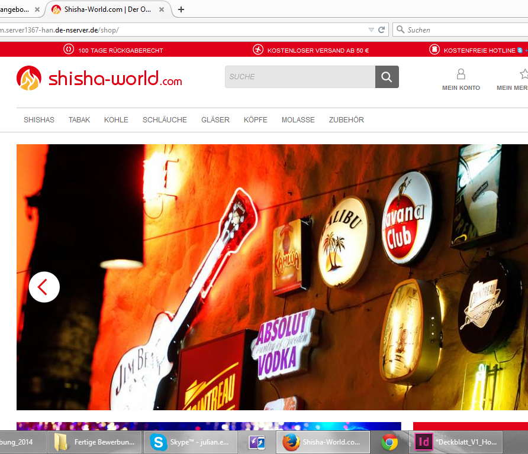Open the TABAK category menu
The width and height of the screenshot is (528, 454).
click(79, 120)
